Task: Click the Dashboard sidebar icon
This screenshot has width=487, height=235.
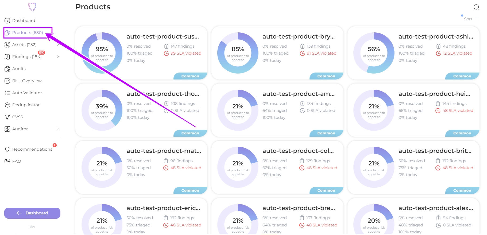Action: click(x=7, y=21)
